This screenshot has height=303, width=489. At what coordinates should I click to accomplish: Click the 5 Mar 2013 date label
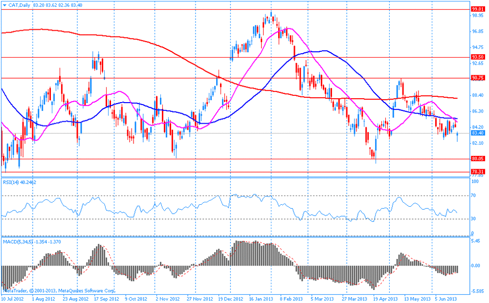322,299
